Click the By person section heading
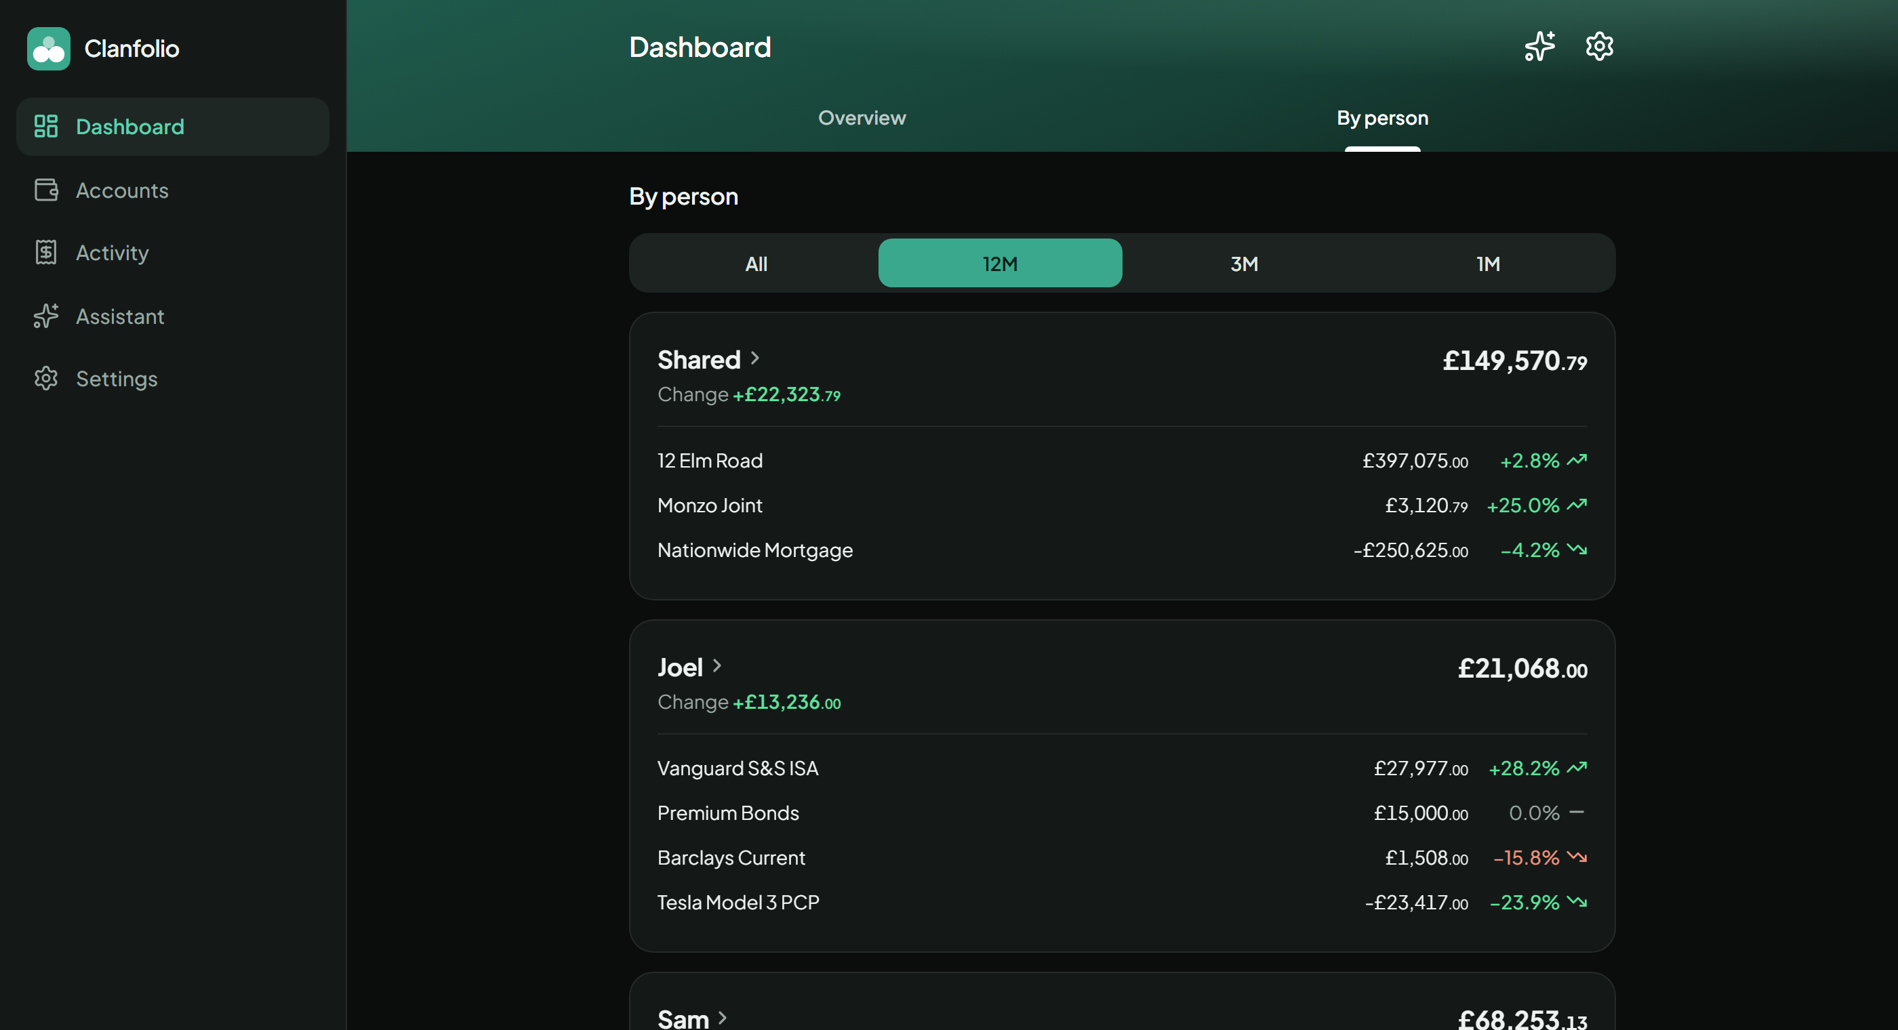 [x=683, y=197]
